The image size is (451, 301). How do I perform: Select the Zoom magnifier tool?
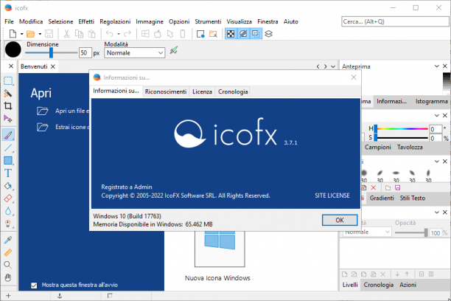point(8,265)
